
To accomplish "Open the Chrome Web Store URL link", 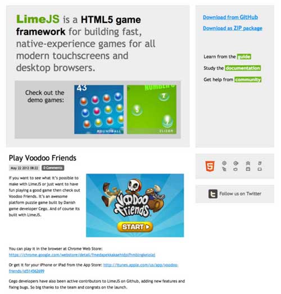I will point(82,255).
